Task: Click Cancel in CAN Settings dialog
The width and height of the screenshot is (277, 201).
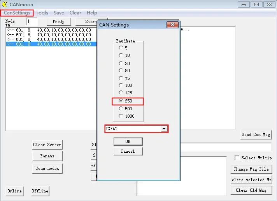Action: [x=128, y=151]
